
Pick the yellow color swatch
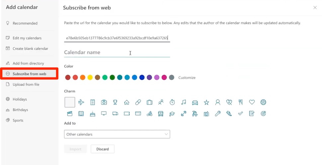point(90,77)
